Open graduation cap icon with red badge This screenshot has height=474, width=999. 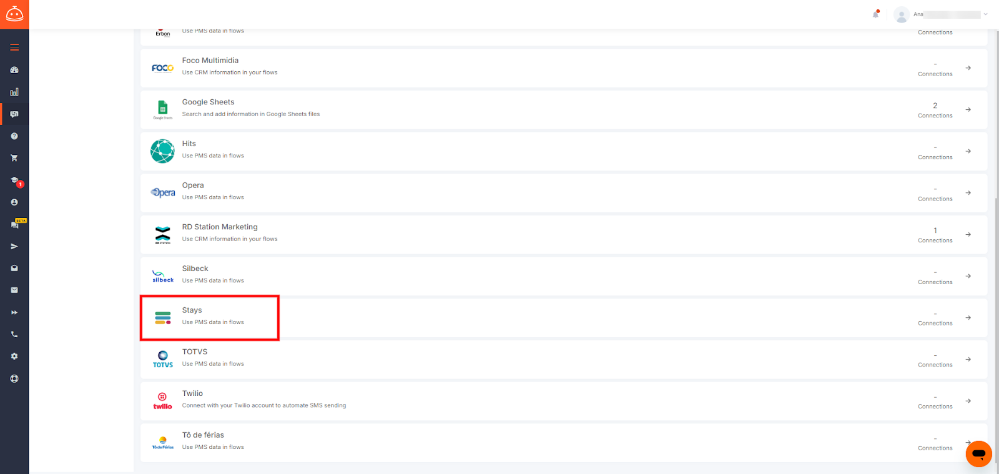(x=14, y=180)
